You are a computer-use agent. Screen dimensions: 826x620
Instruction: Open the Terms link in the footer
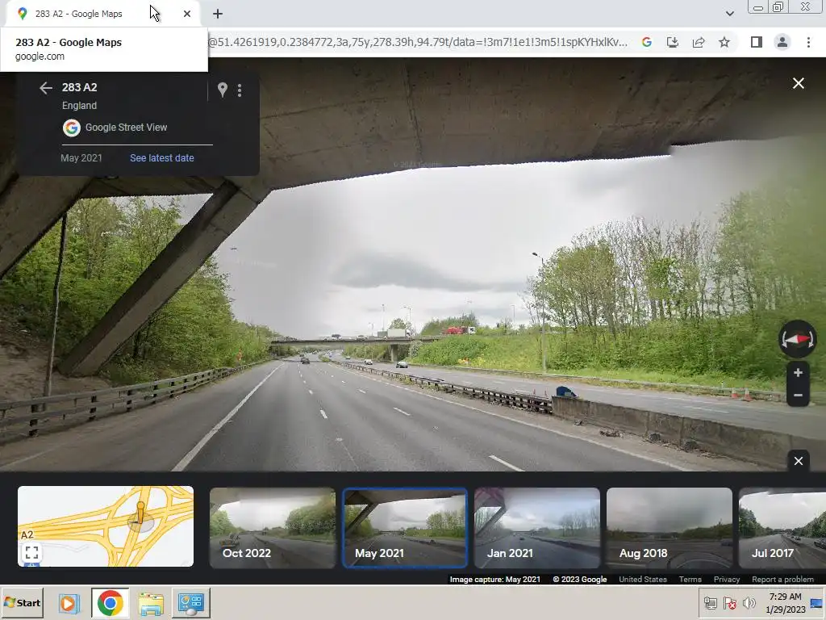click(690, 579)
